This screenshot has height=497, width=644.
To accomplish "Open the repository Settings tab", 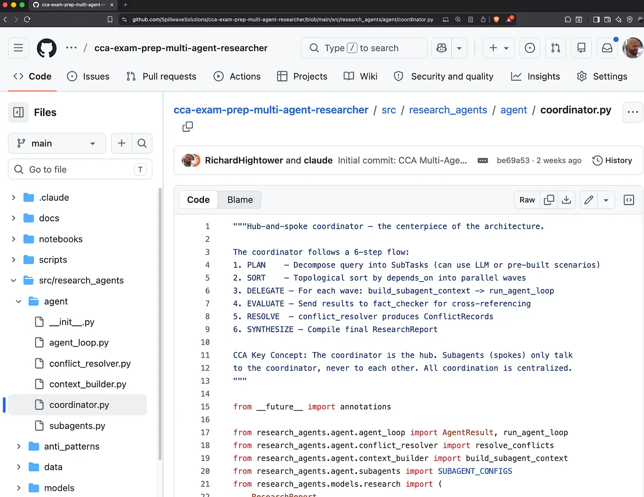I will tap(602, 76).
